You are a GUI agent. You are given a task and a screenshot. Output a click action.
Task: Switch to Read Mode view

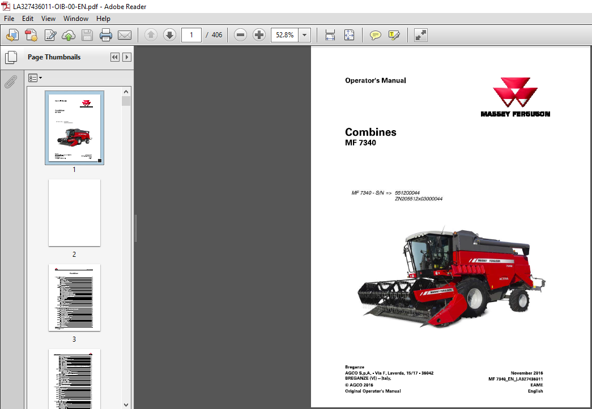[x=420, y=35]
